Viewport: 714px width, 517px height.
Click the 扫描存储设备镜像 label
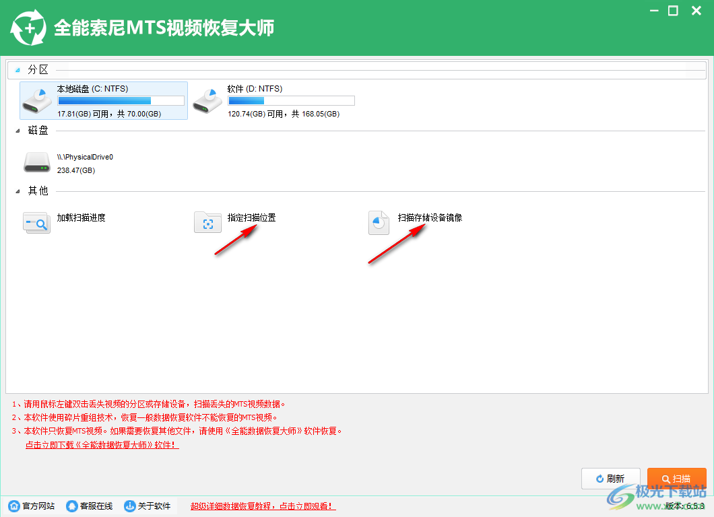pyautogui.click(x=430, y=217)
